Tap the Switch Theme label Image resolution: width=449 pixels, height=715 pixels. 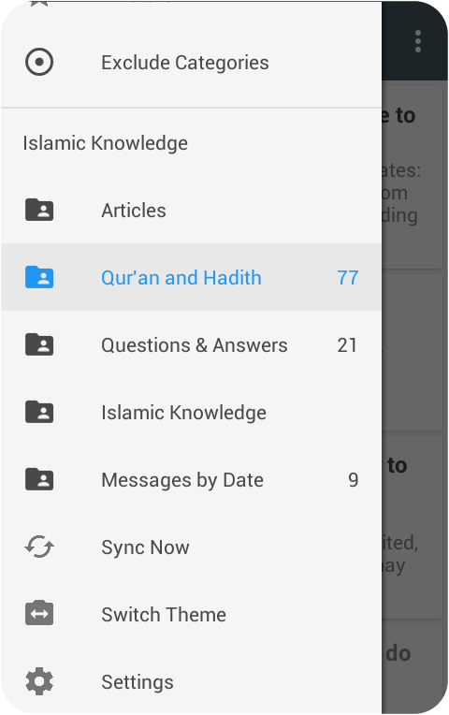click(x=164, y=615)
